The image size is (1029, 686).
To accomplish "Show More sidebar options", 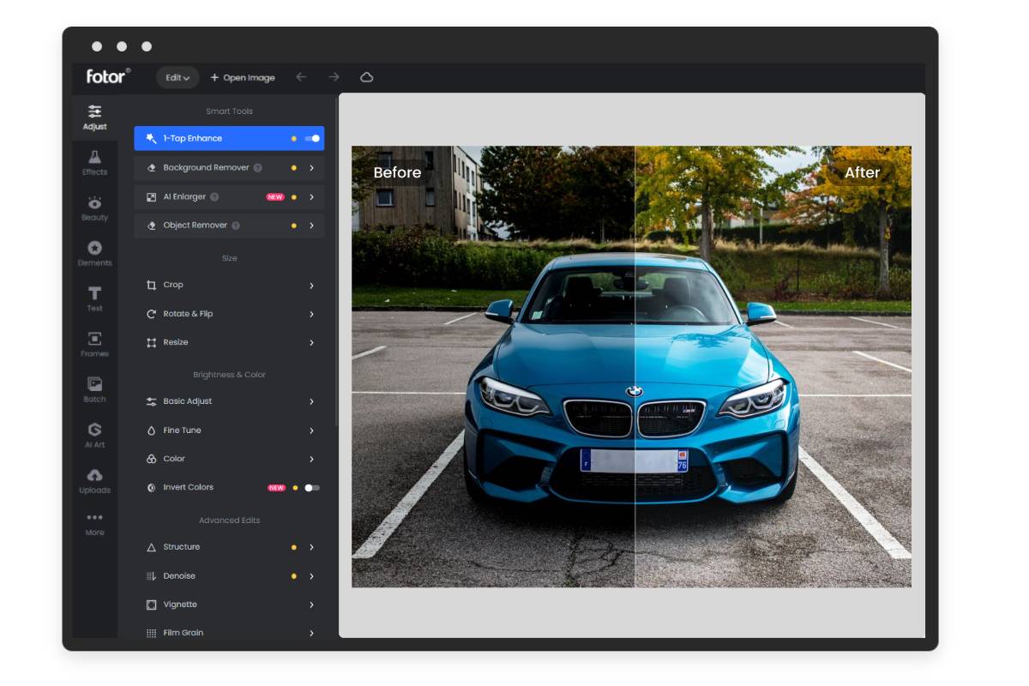I will pos(94,524).
